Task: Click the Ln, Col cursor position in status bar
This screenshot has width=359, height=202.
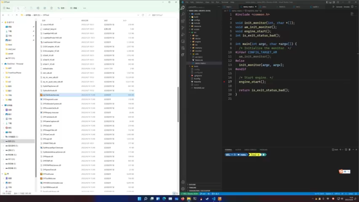Action: pos(319,194)
